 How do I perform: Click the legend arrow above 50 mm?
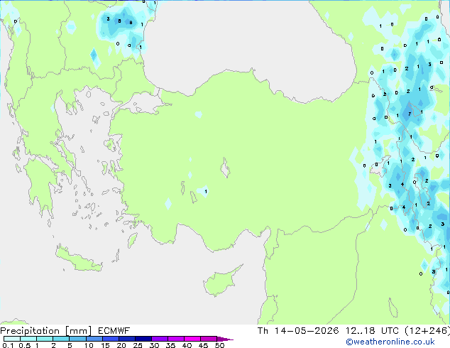click(225, 339)
